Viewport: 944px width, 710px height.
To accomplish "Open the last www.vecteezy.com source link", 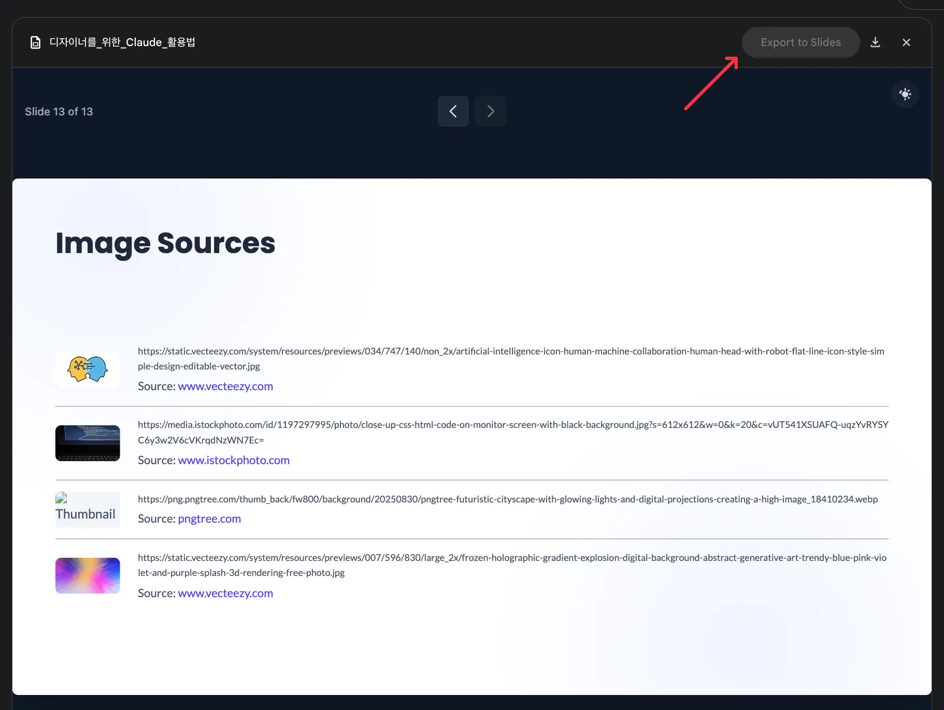I will point(225,593).
